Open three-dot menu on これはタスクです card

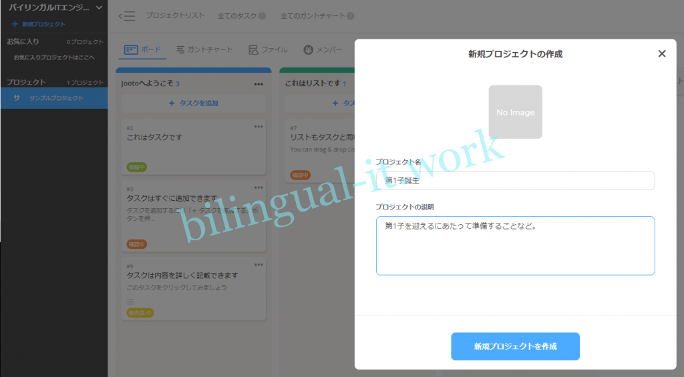259,127
